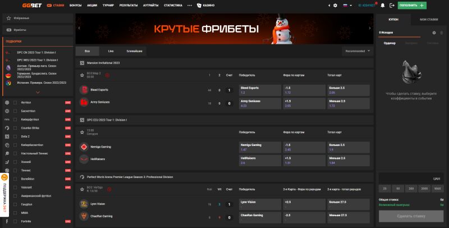Switch to the Live tab
Image resolution: width=449 pixels, height=228 pixels.
(x=111, y=51)
